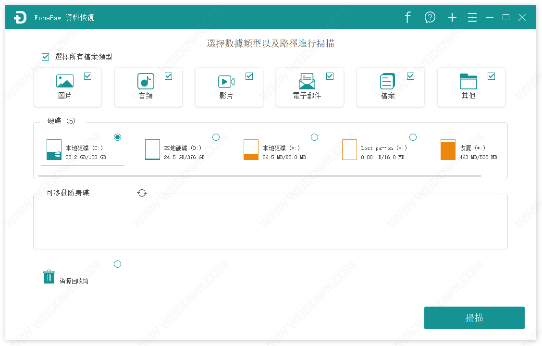
Task: Click the 電子郵件 email envelope icon
Action: coord(307,81)
